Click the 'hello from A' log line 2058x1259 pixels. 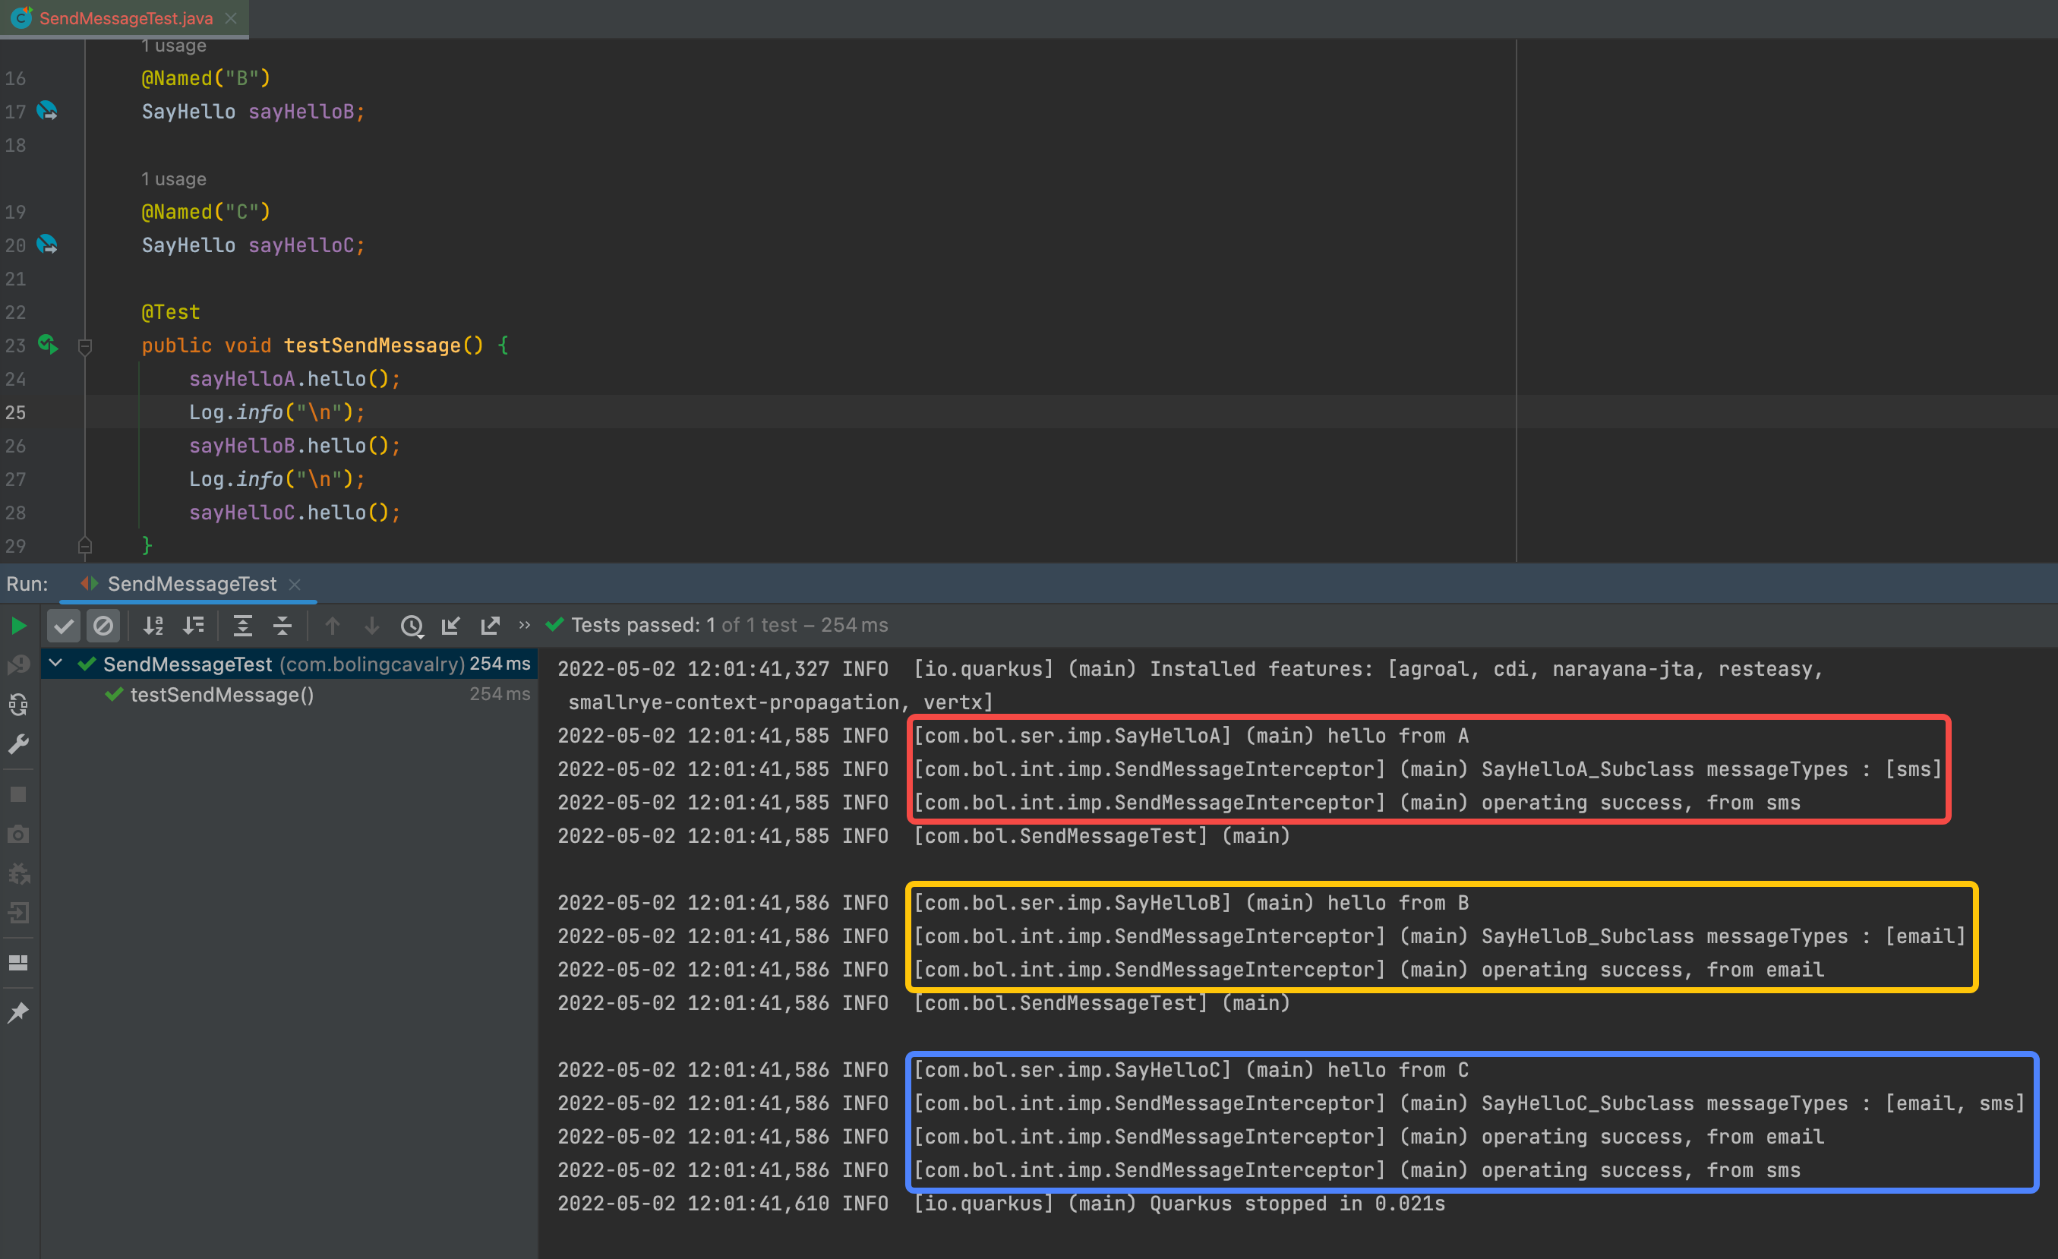point(1013,735)
